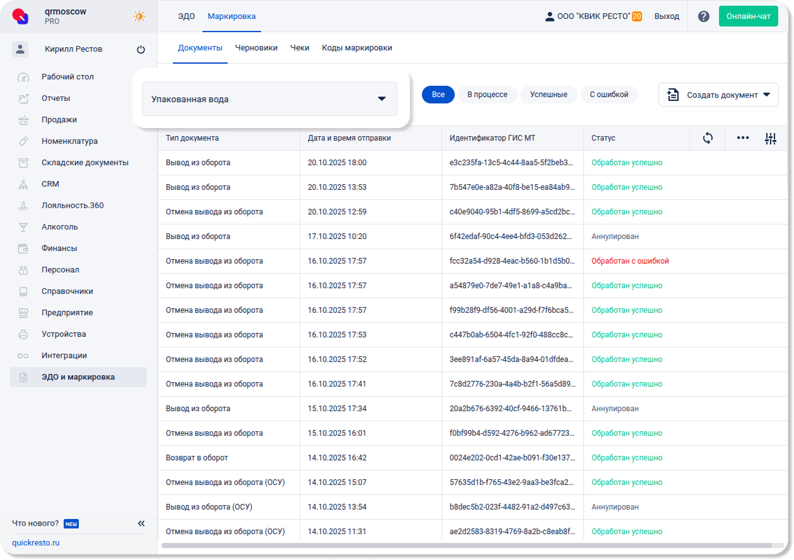
Task: Open Отчеты section in sidebar
Action: click(56, 98)
